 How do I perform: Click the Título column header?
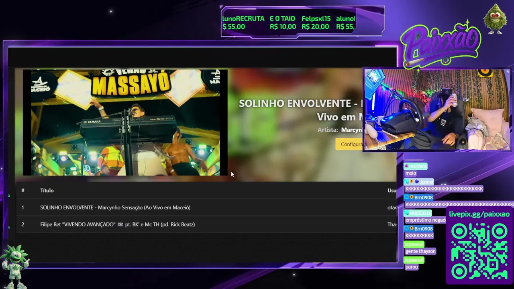coord(47,190)
